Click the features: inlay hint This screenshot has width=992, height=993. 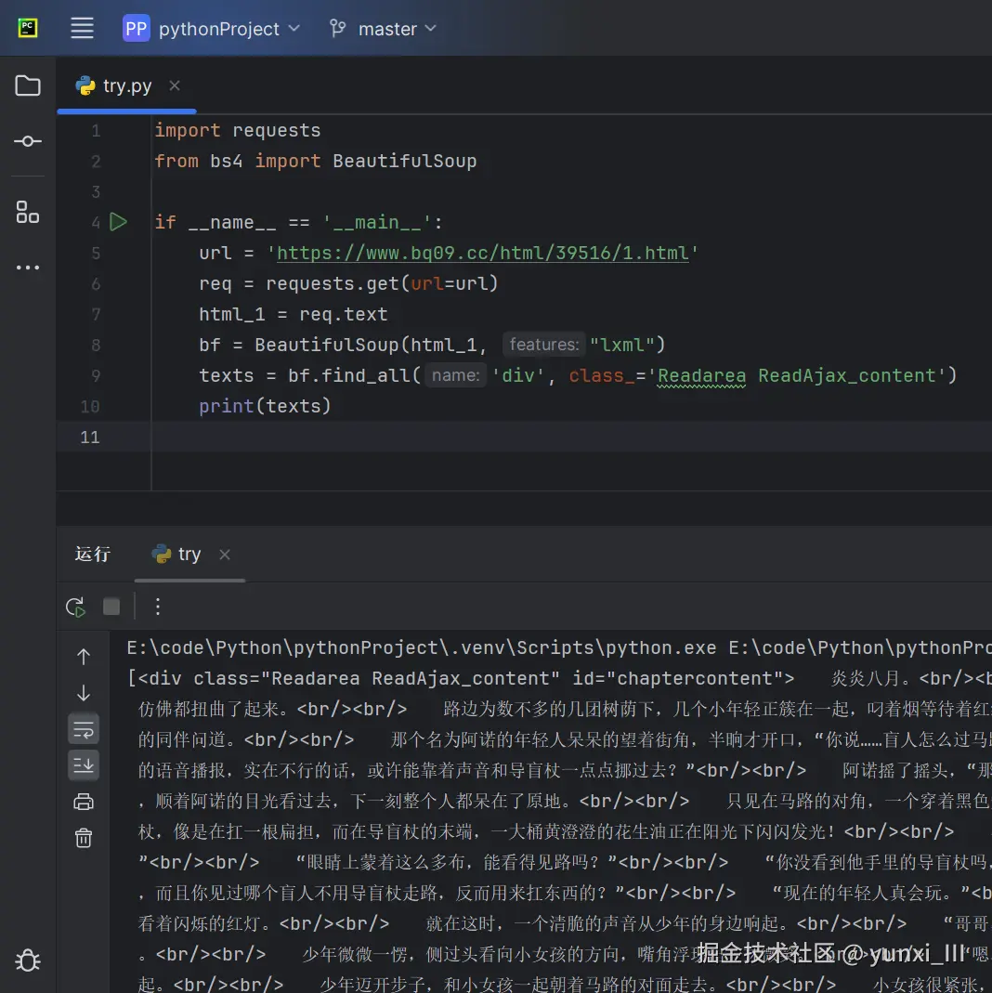point(543,345)
